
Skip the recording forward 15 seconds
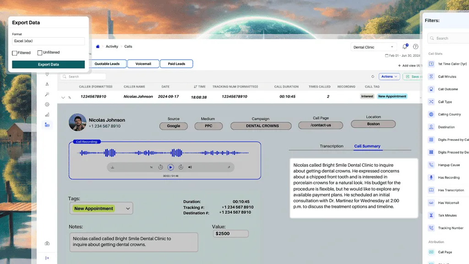(x=180, y=167)
